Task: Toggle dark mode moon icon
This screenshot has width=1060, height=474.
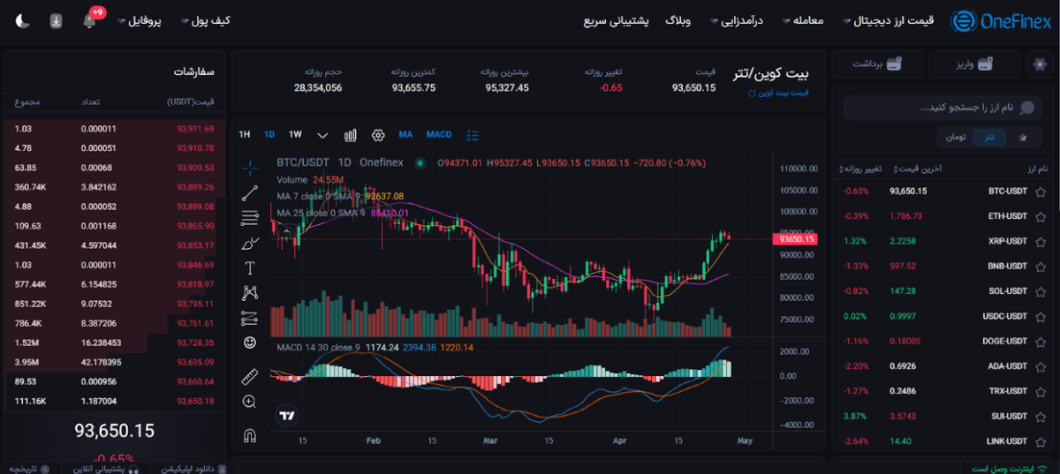Action: (23, 20)
